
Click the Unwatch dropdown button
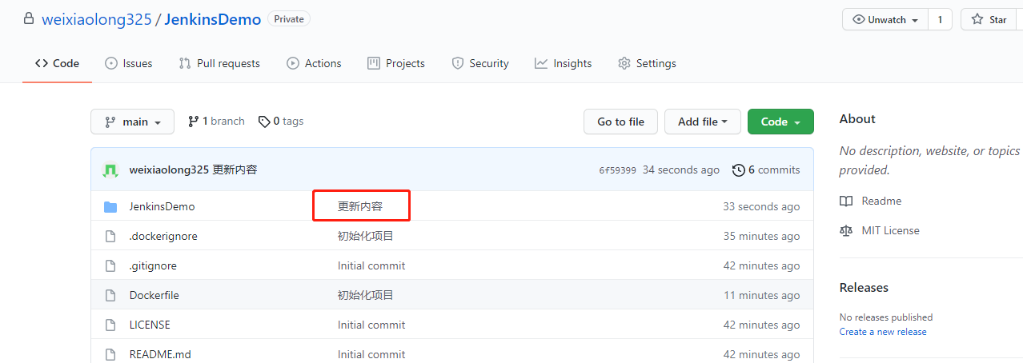(885, 19)
